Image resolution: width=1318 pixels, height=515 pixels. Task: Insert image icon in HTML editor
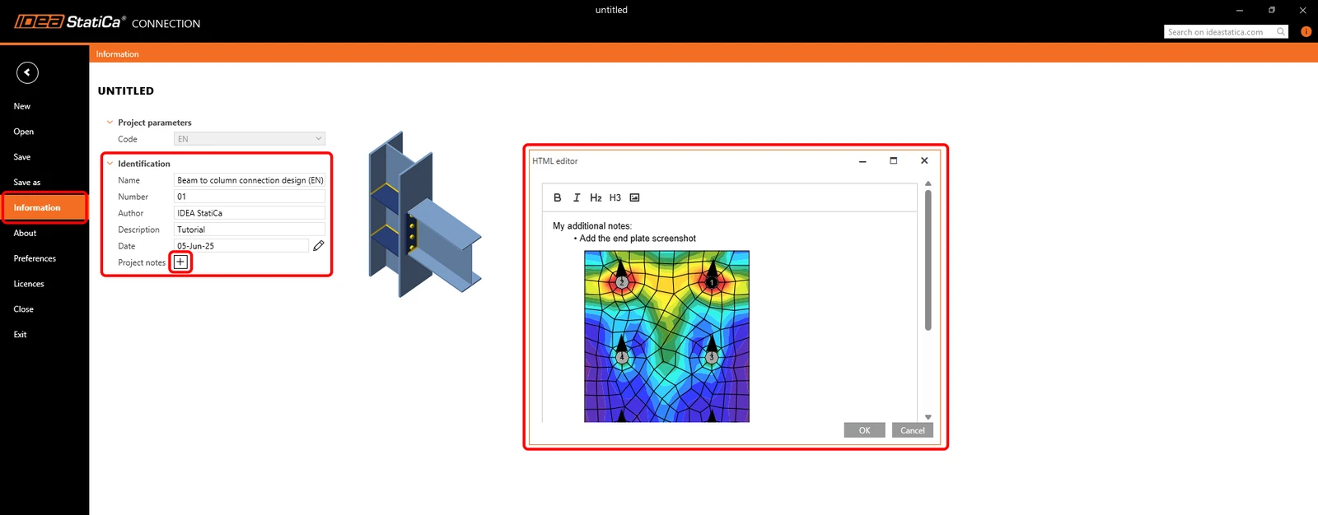634,197
